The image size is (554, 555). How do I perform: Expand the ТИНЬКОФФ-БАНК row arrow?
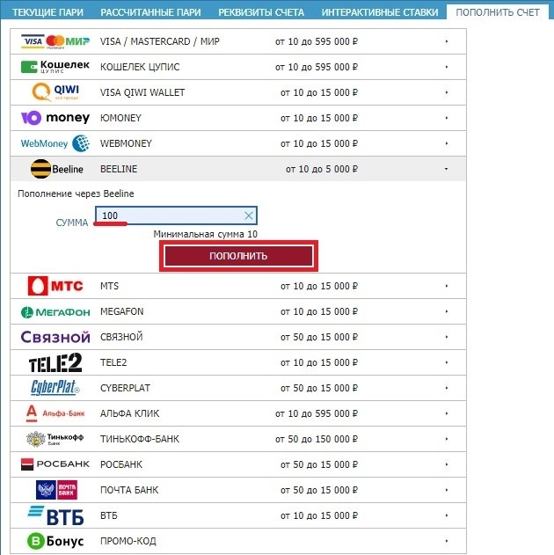pyautogui.click(x=447, y=439)
